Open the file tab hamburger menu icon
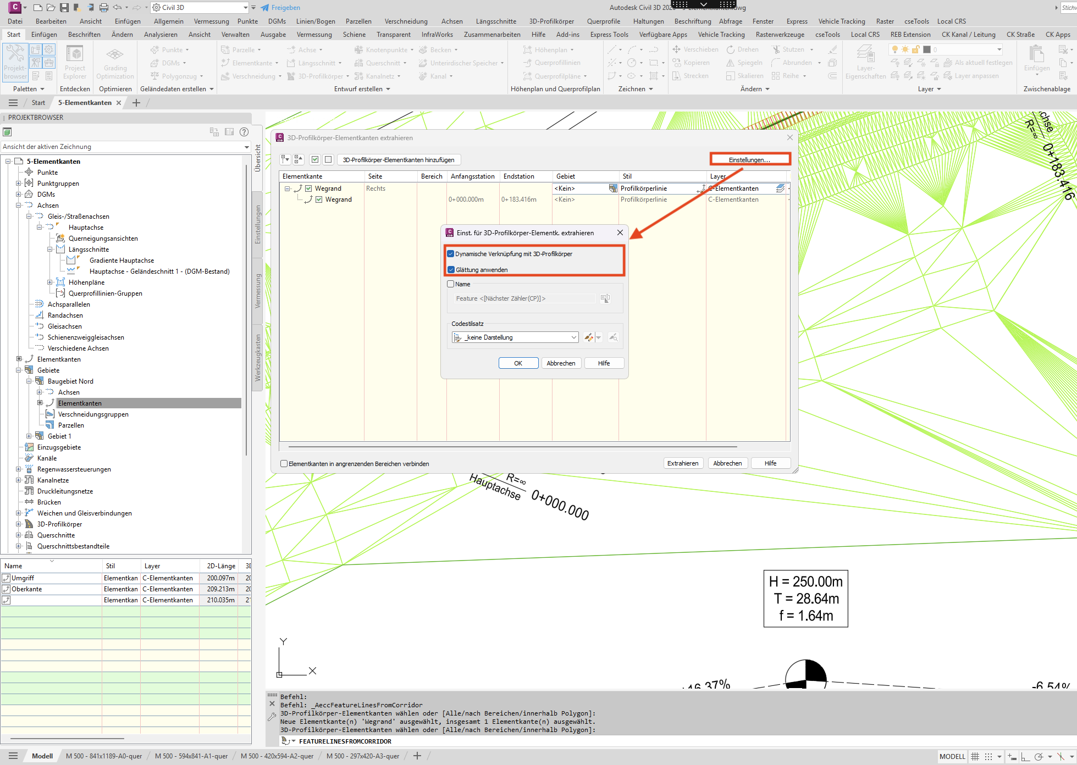 coord(13,103)
